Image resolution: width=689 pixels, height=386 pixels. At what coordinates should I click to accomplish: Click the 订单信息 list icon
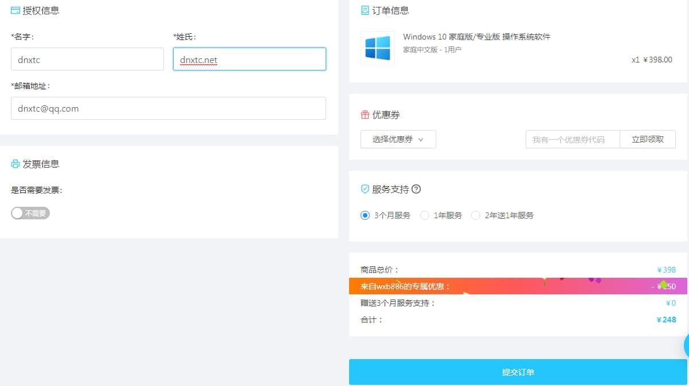365,10
